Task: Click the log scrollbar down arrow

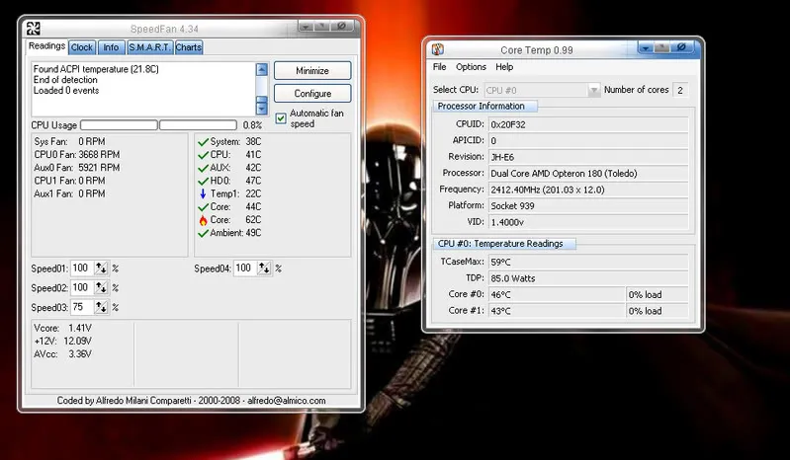Action: (261, 108)
